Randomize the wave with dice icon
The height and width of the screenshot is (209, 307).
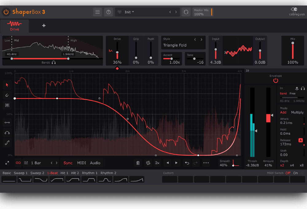148,163
